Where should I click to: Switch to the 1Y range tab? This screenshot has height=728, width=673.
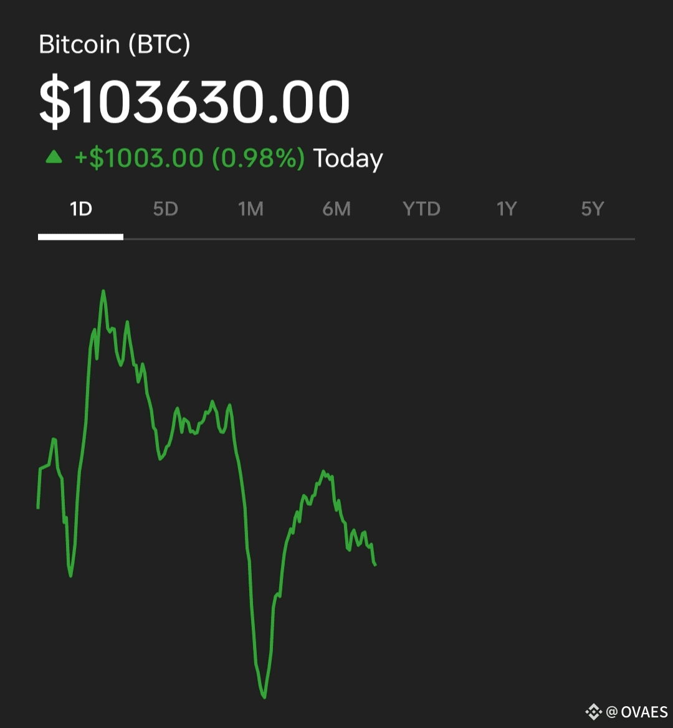point(507,209)
